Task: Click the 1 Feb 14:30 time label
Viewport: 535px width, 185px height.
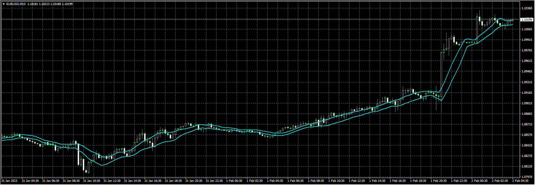Action: point(377,181)
